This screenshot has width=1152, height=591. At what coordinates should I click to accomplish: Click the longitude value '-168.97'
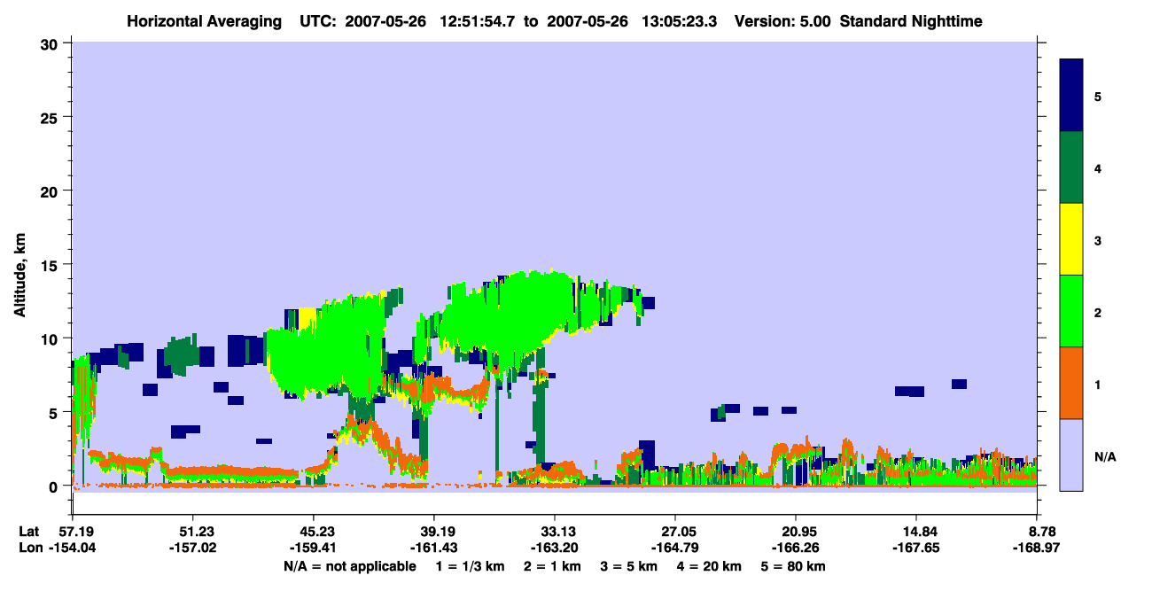pos(1037,548)
